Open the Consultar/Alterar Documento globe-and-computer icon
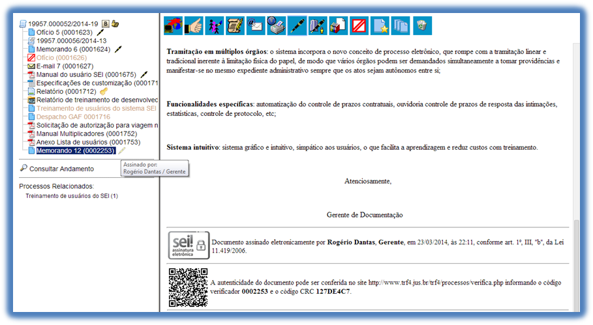This screenshot has height=325, width=593. (x=174, y=25)
